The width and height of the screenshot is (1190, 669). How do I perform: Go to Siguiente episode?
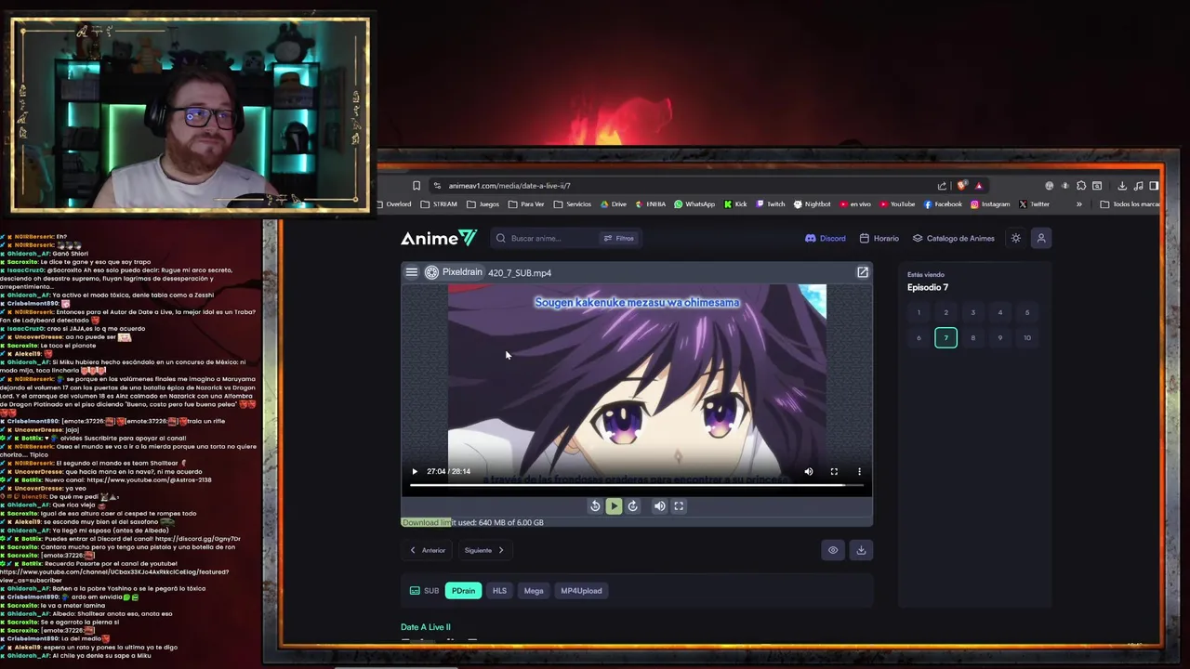(484, 550)
